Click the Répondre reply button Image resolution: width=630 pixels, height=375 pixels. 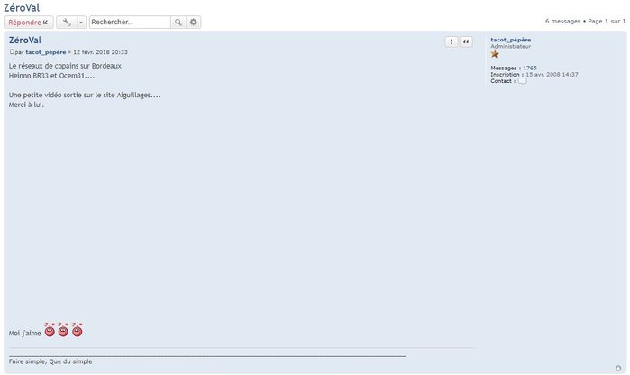(29, 23)
